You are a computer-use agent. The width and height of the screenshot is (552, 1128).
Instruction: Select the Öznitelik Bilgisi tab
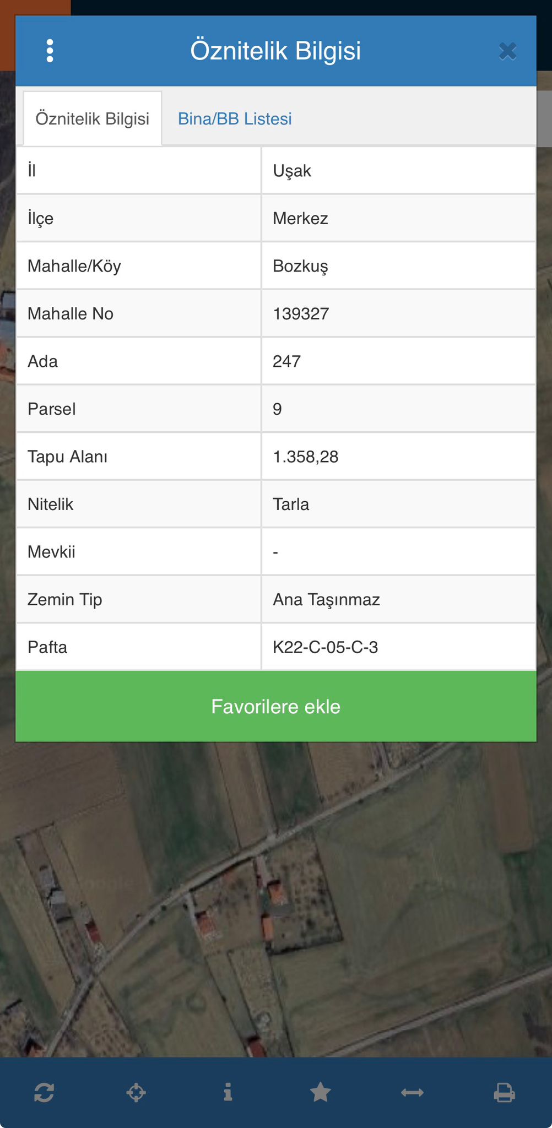point(93,119)
